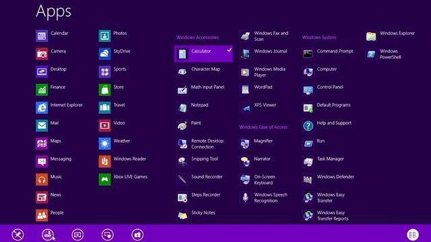Image resolution: width=431 pixels, height=242 pixels.
Task: Open the Control Panel icon
Action: click(x=308, y=89)
